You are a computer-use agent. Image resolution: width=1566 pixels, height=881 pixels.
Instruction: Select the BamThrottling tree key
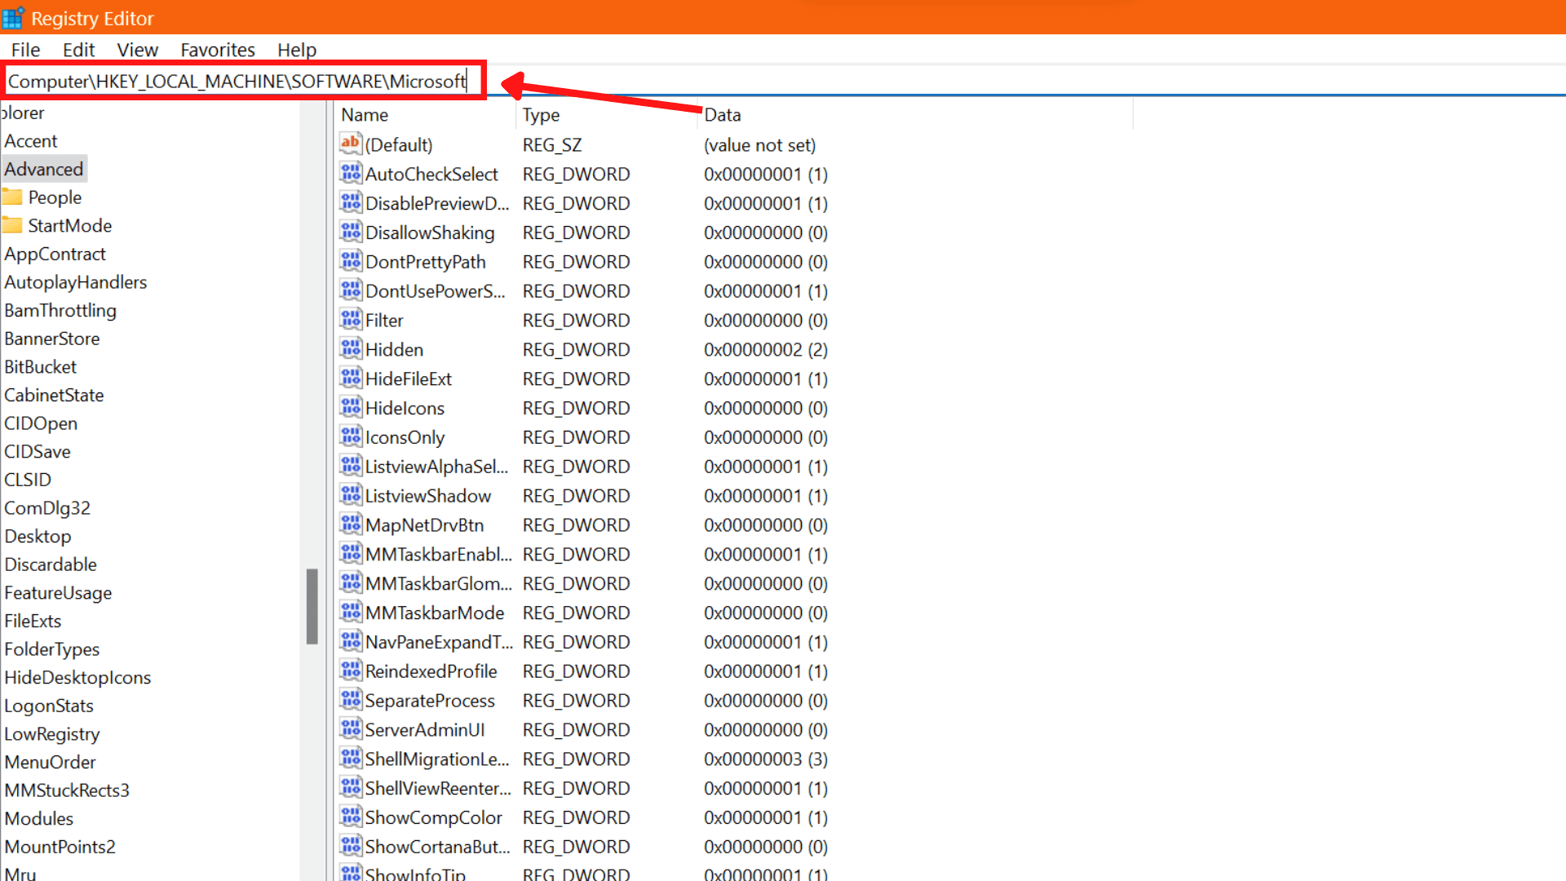click(60, 311)
